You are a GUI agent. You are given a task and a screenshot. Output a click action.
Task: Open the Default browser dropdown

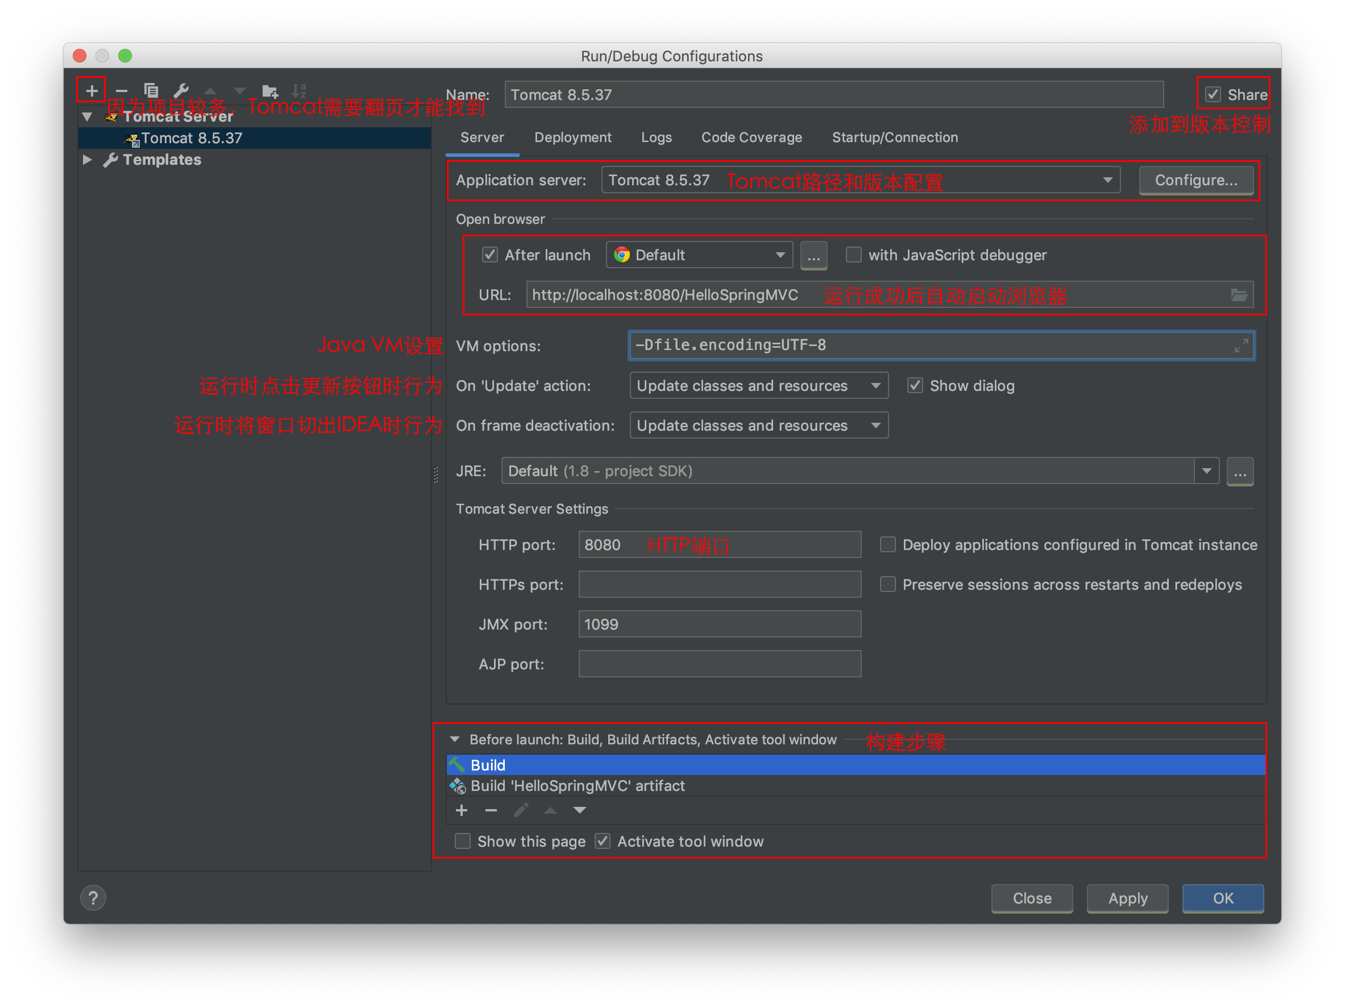click(699, 255)
